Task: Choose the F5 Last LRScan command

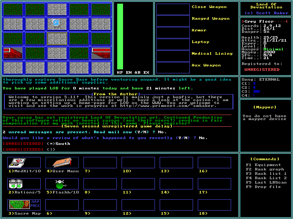Action: click(266, 182)
